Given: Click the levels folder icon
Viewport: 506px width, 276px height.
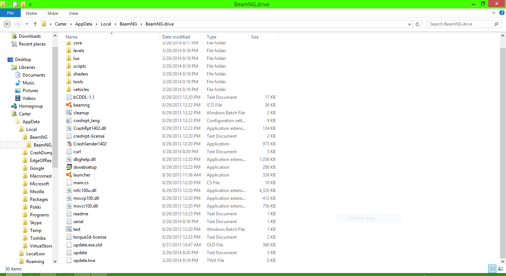Looking at the screenshot, I should click(x=69, y=51).
